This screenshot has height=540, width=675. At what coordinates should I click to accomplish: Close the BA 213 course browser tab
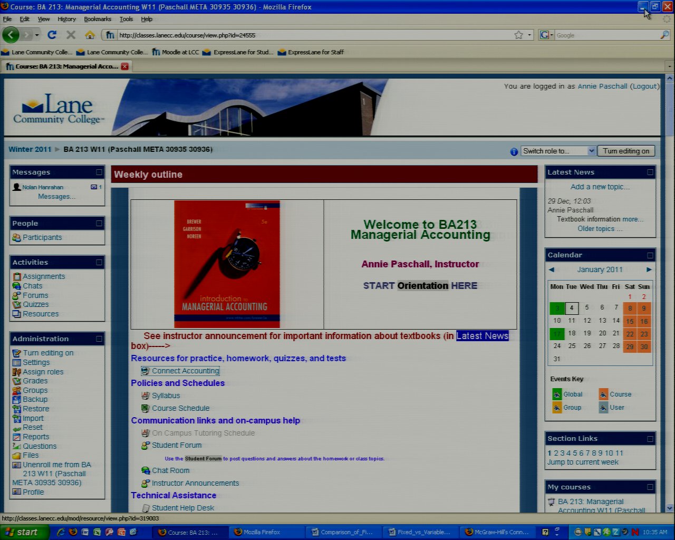(125, 66)
